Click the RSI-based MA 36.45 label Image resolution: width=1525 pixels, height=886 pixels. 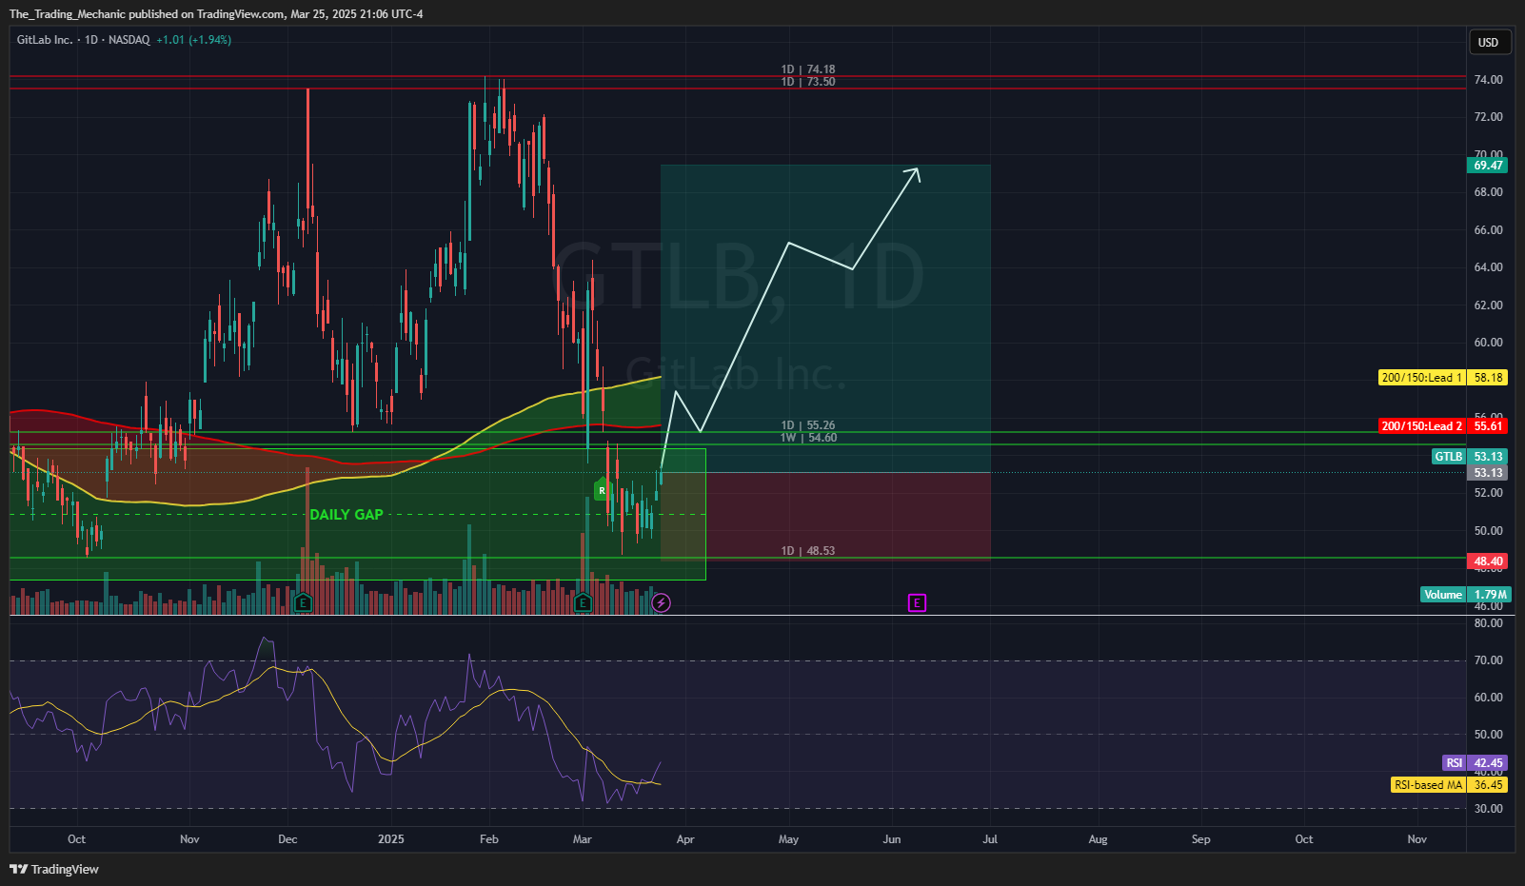(1449, 785)
